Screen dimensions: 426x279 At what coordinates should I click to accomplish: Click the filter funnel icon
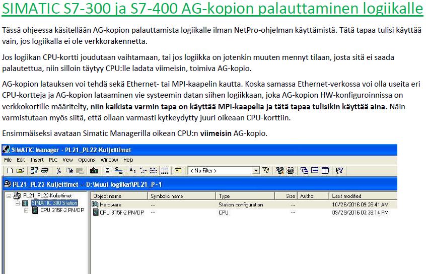click(266, 171)
